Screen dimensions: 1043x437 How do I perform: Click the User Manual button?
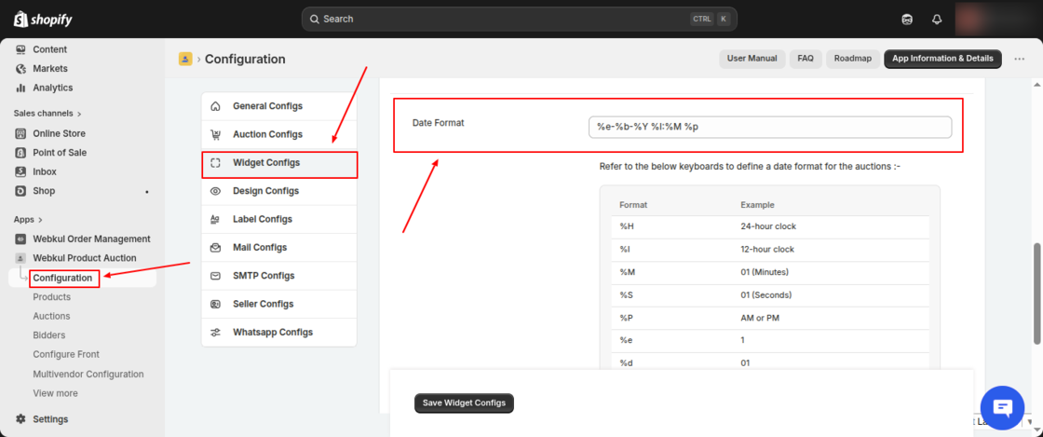tap(752, 59)
